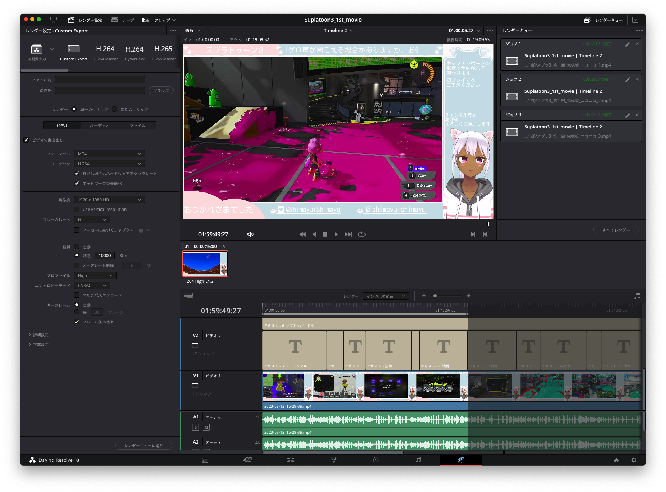Open project settings gear icon
The height and width of the screenshot is (492, 666).
pos(634,460)
